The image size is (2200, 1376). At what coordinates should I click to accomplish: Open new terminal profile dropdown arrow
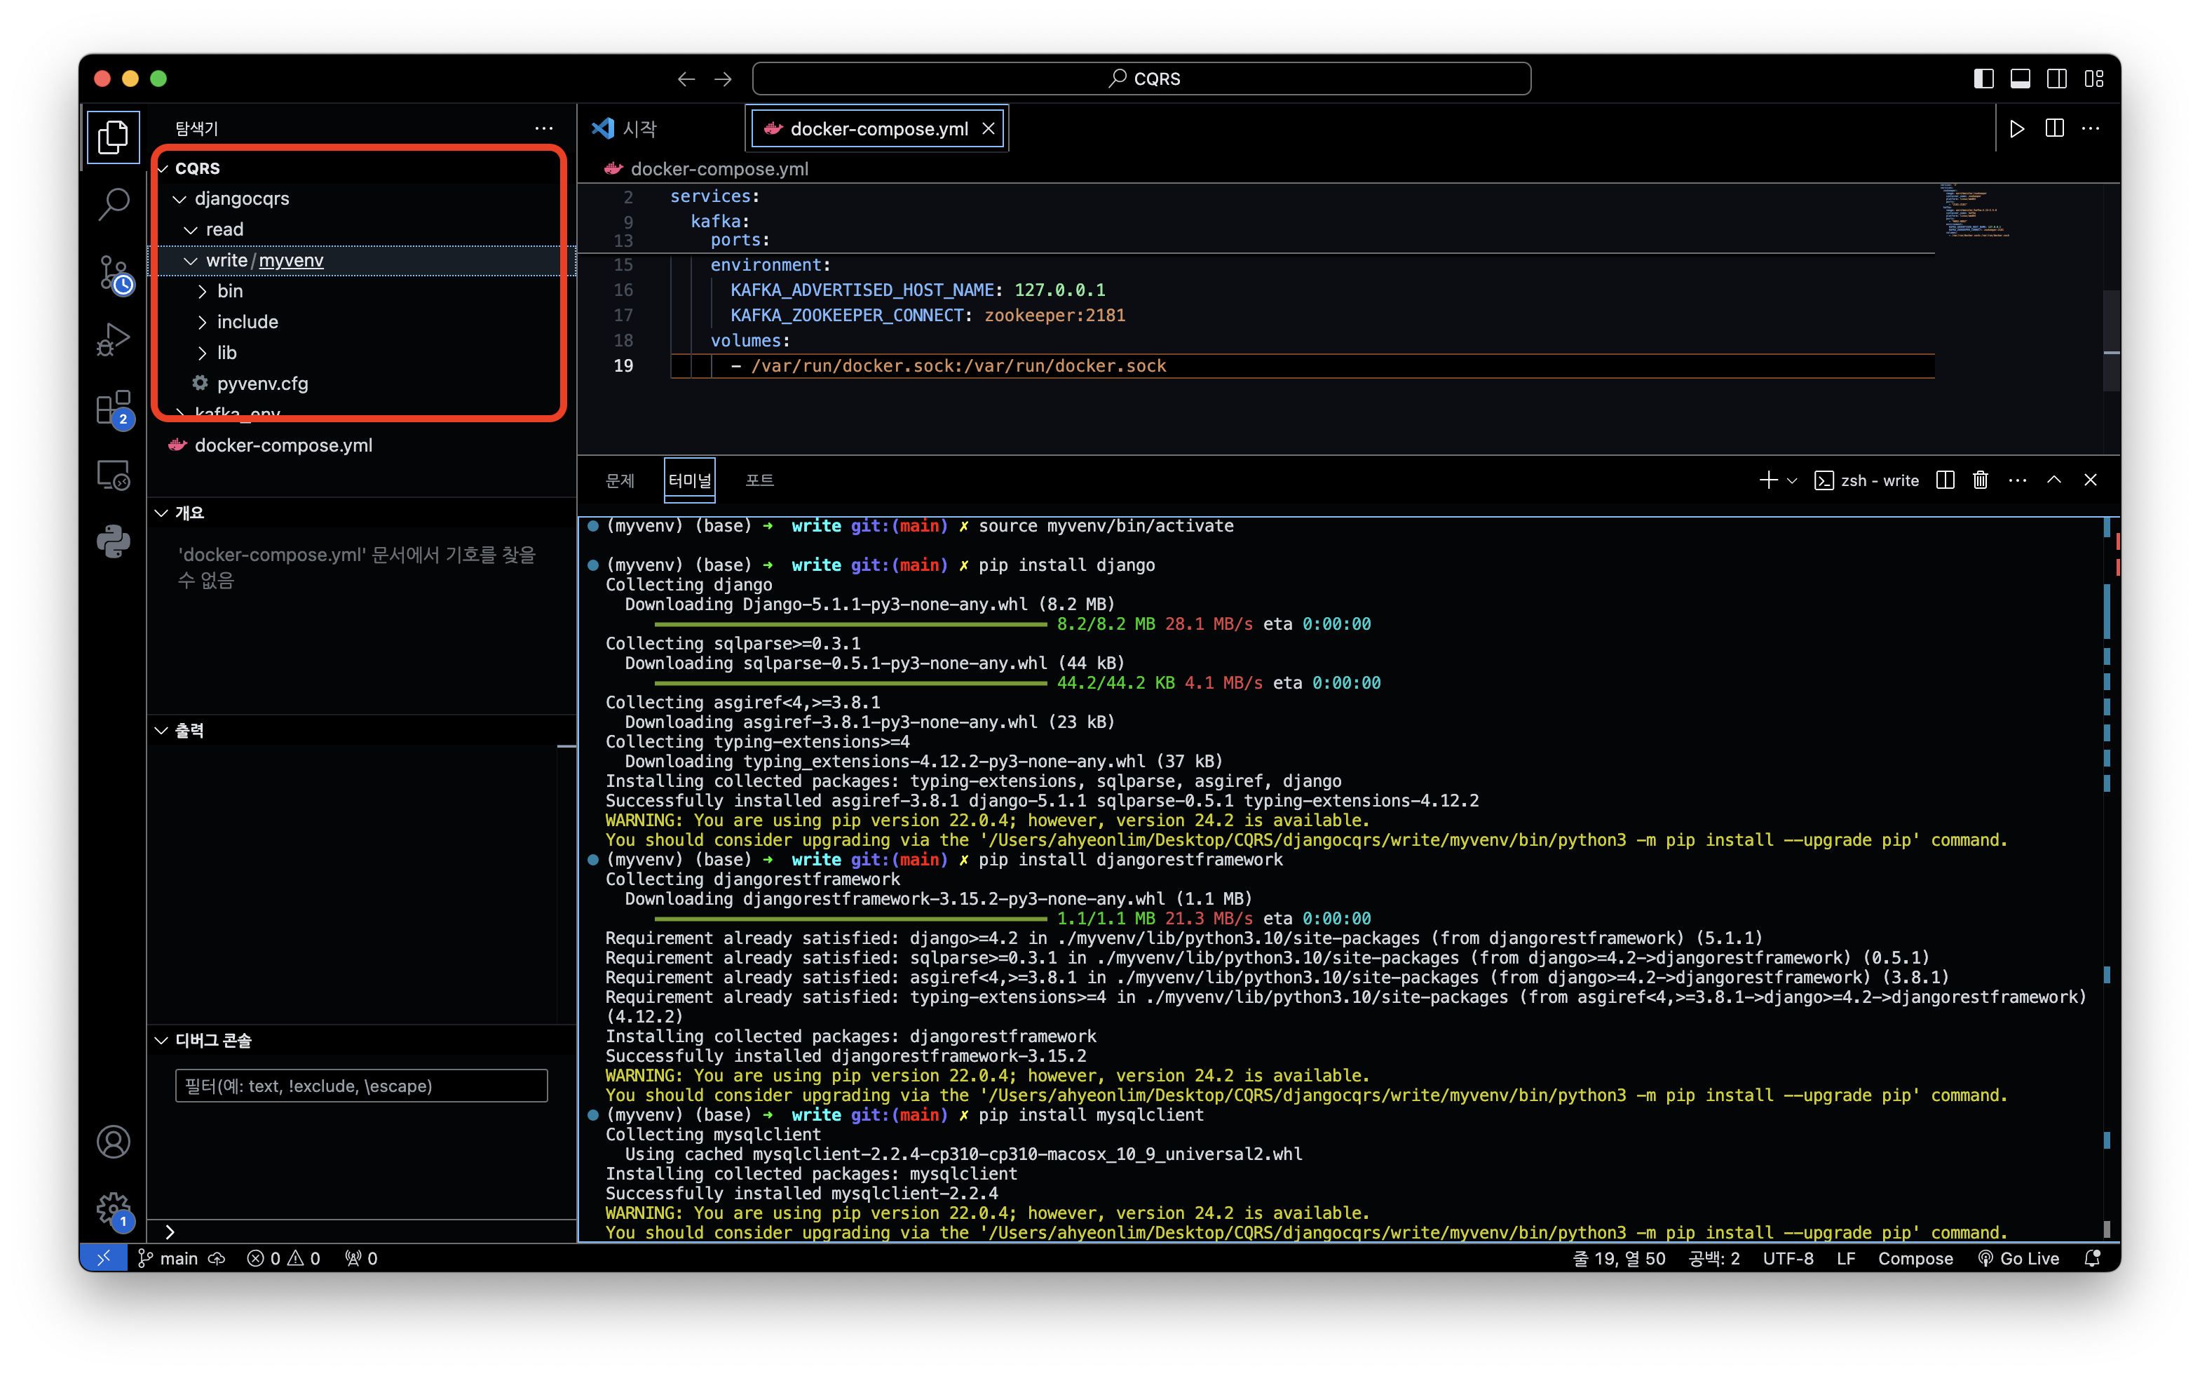(1792, 480)
